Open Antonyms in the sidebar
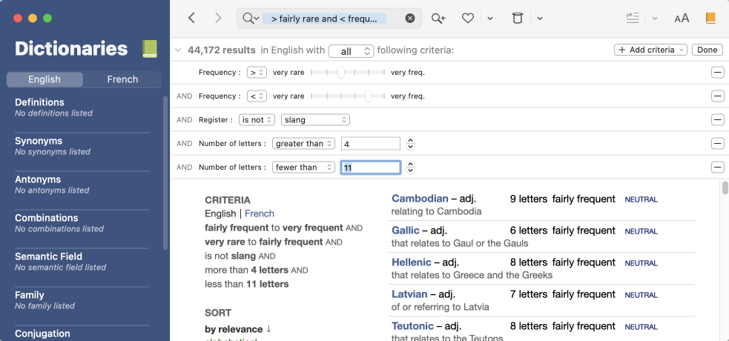The height and width of the screenshot is (341, 729). point(38,179)
